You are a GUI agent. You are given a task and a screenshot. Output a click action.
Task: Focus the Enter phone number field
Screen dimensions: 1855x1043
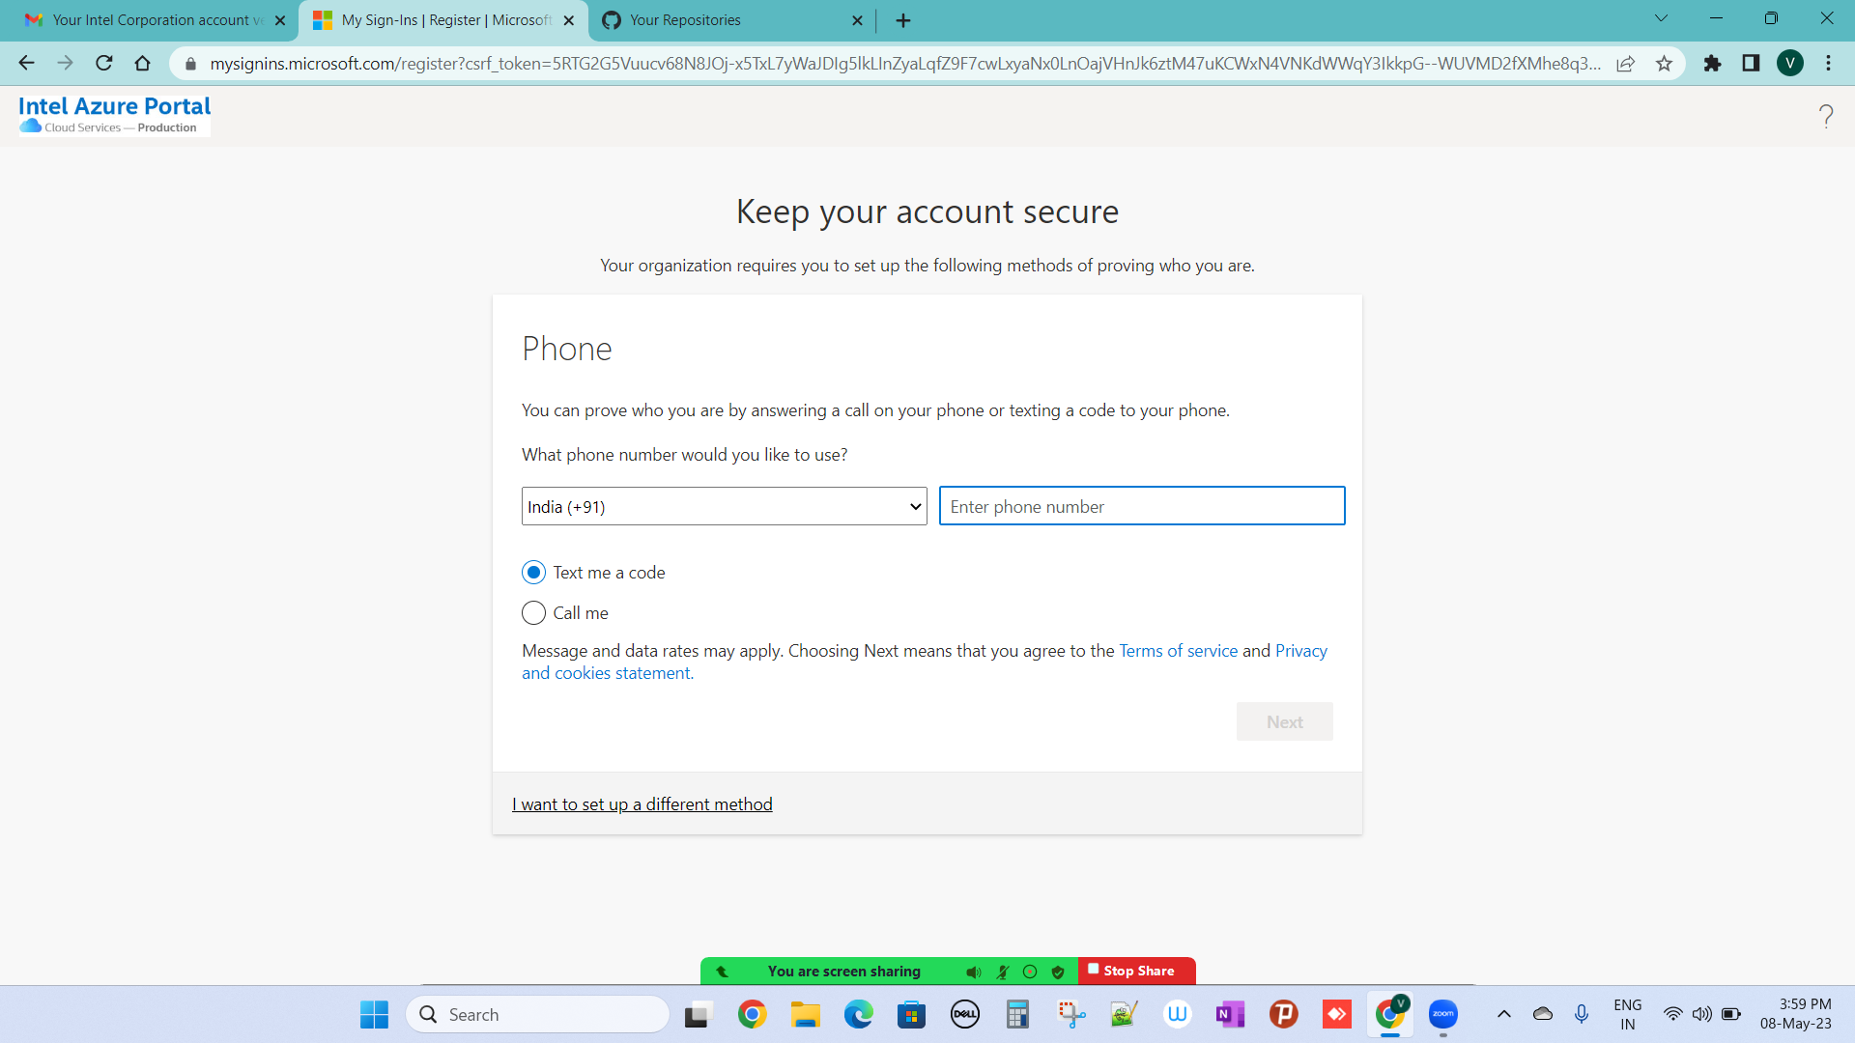coord(1141,507)
